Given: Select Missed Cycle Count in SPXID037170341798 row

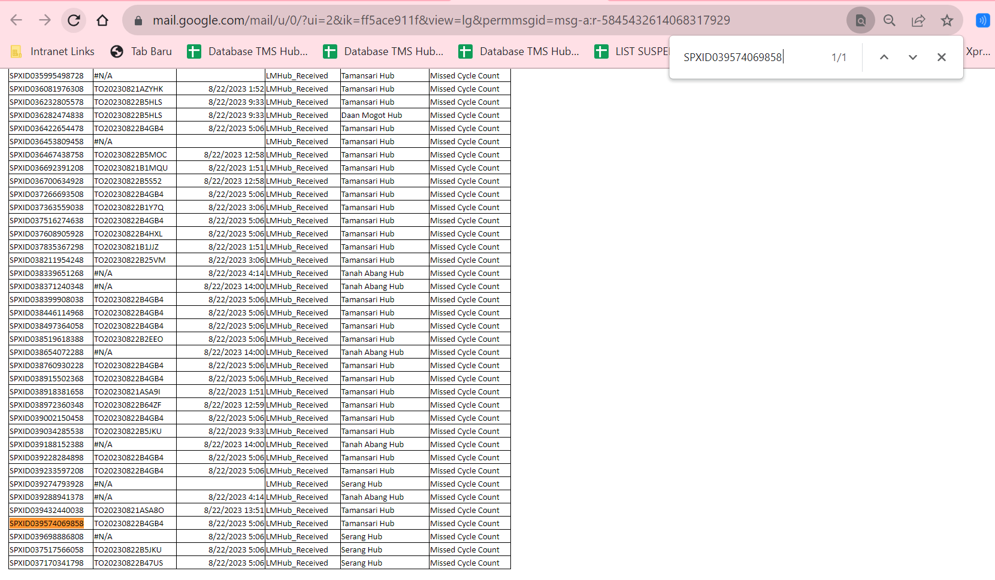Looking at the screenshot, I should tap(470, 563).
